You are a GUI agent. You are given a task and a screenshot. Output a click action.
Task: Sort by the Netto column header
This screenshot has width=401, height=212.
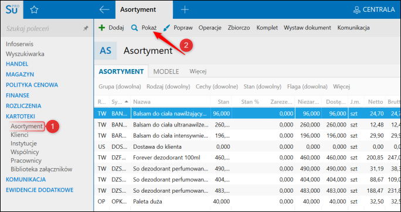tap(376, 102)
